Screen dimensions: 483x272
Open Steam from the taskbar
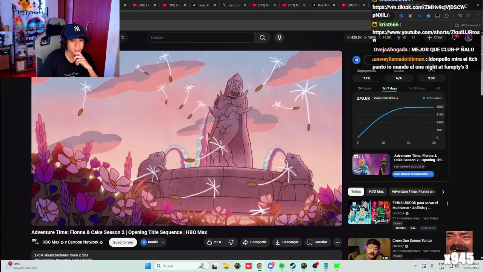pos(293,266)
